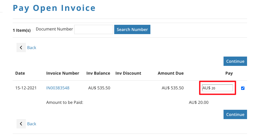Click the Date column header
The height and width of the screenshot is (140, 261).
pos(20,73)
